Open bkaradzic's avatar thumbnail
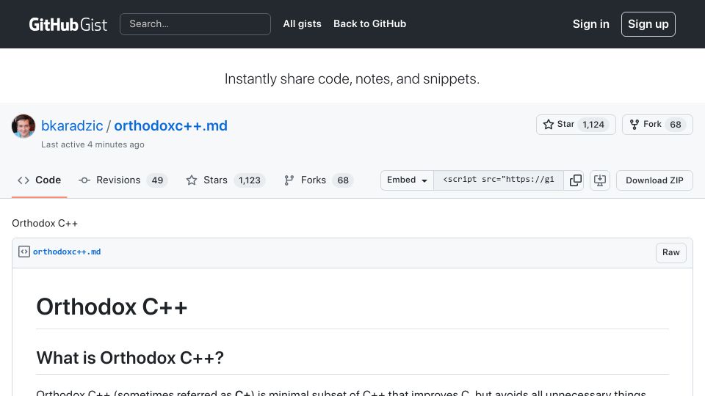705x396 pixels. pos(23,126)
